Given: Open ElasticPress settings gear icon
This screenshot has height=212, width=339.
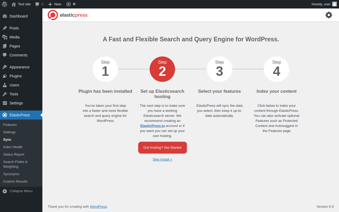Looking at the screenshot, I should [329, 15].
